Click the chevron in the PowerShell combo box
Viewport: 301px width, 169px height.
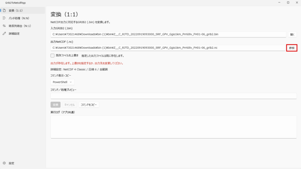71,82
